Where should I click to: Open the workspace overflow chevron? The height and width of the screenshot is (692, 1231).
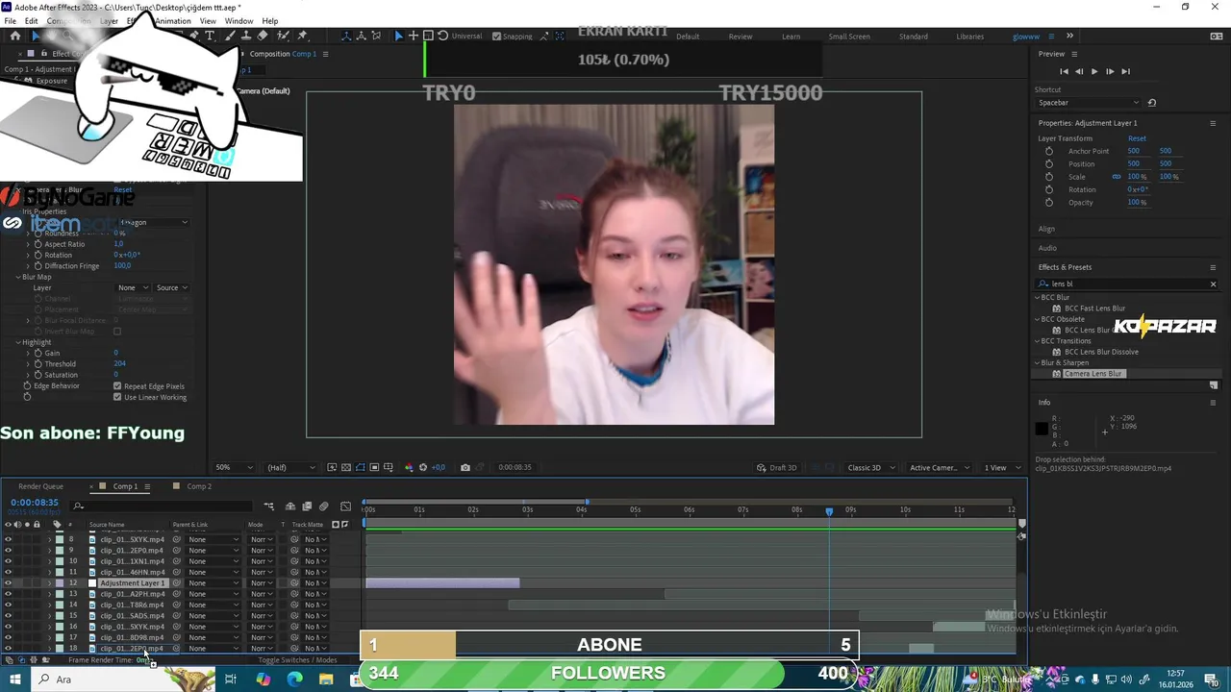click(x=1069, y=37)
